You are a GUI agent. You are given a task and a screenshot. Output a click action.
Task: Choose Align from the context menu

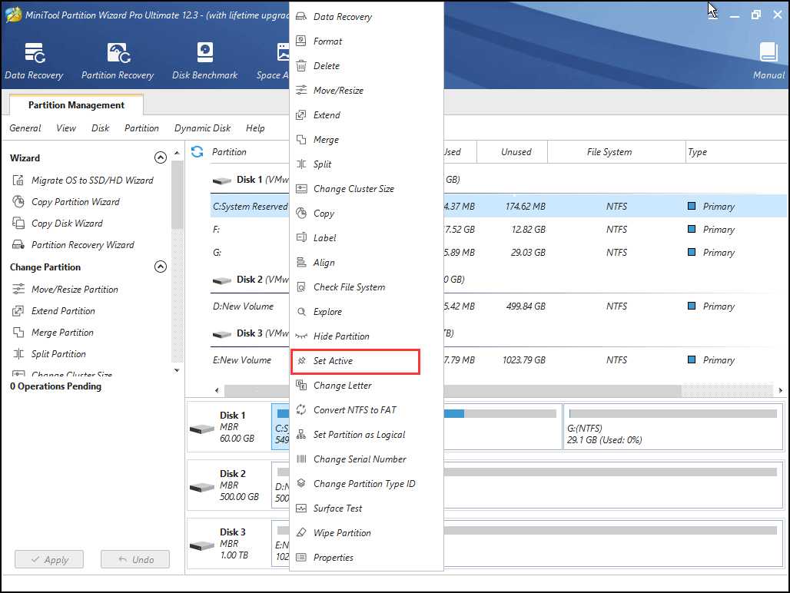click(x=367, y=262)
